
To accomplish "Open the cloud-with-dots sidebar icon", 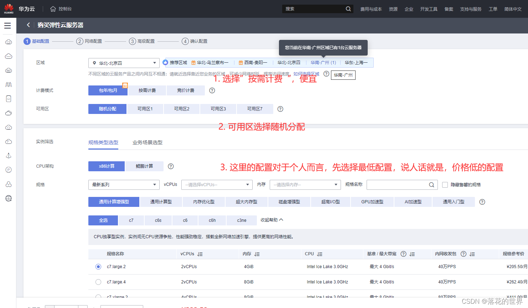I will click(9, 56).
